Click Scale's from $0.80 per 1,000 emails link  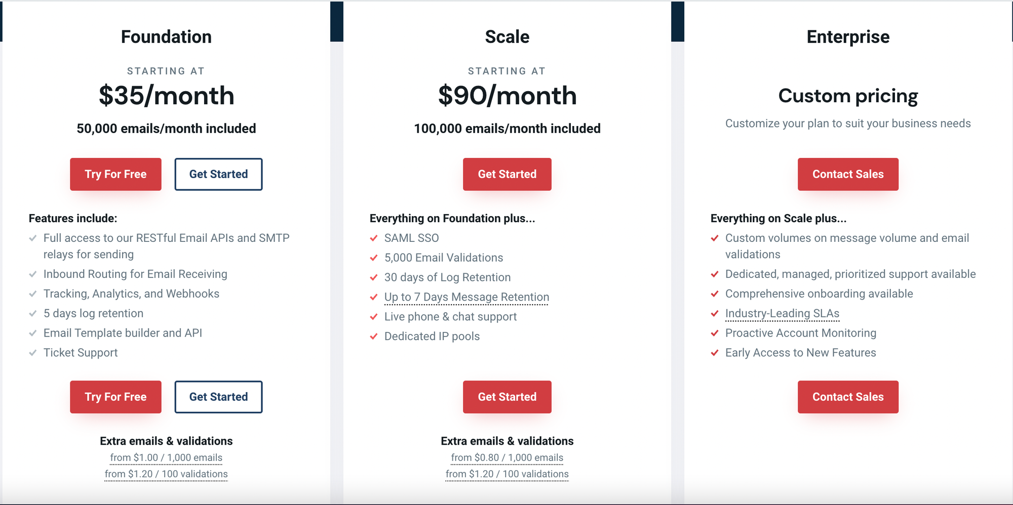pyautogui.click(x=506, y=457)
